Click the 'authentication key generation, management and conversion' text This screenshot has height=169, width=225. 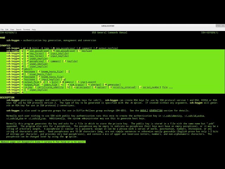click(x=59, y=40)
